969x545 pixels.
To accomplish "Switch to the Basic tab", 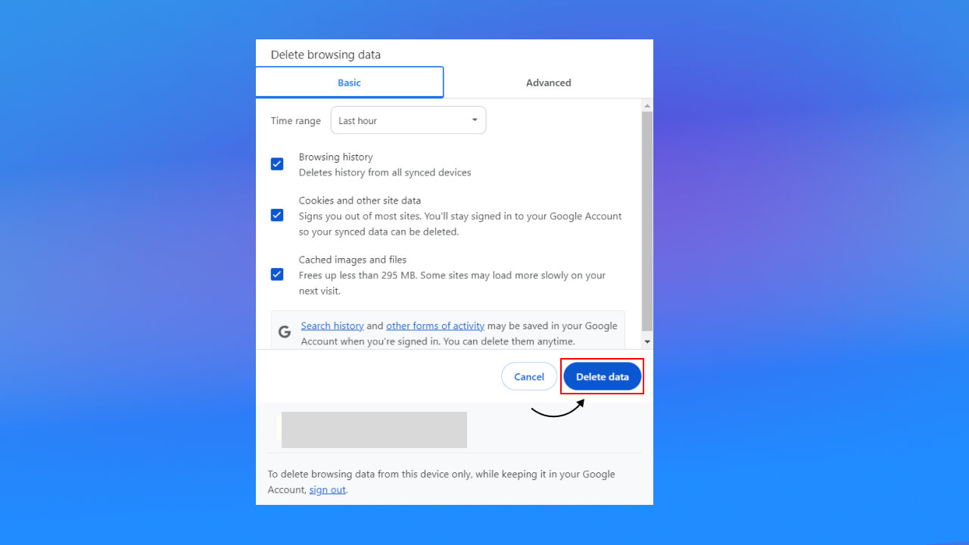I will 349,83.
